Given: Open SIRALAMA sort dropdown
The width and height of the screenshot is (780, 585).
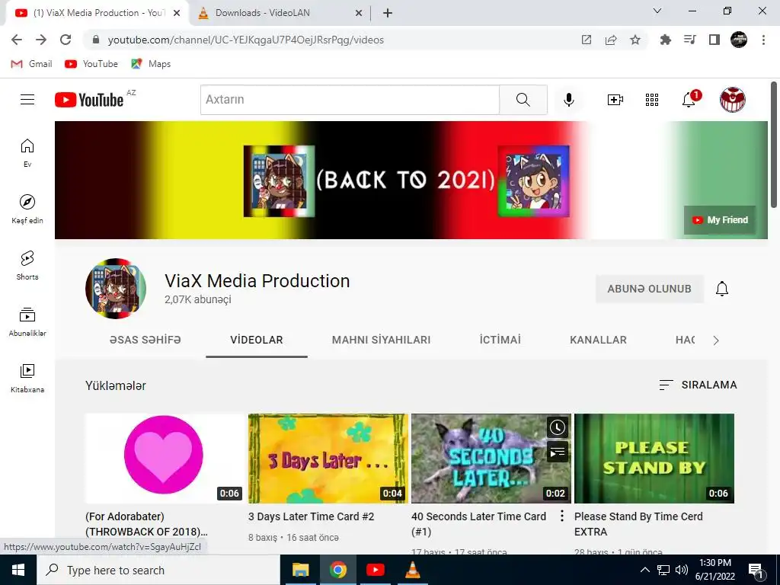Looking at the screenshot, I should point(698,385).
